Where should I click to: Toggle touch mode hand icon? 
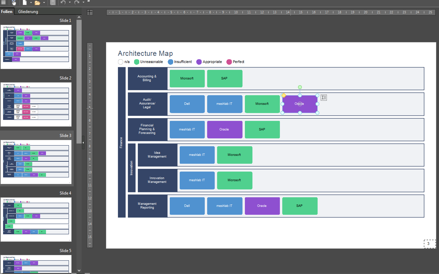(x=14, y=2)
